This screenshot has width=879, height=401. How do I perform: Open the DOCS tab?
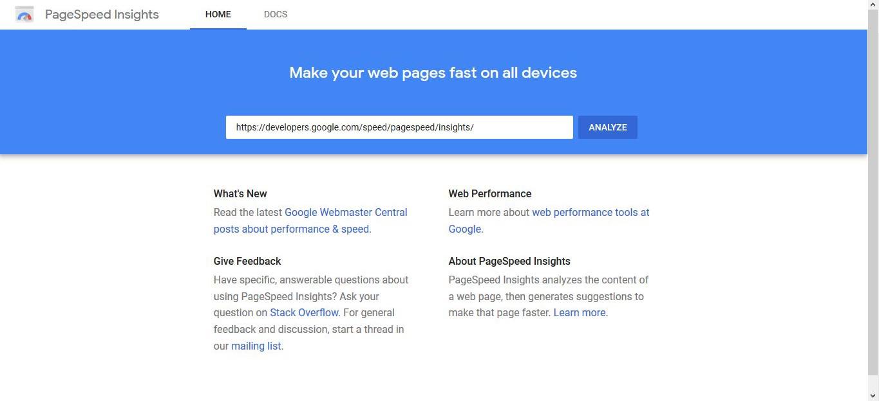(276, 14)
